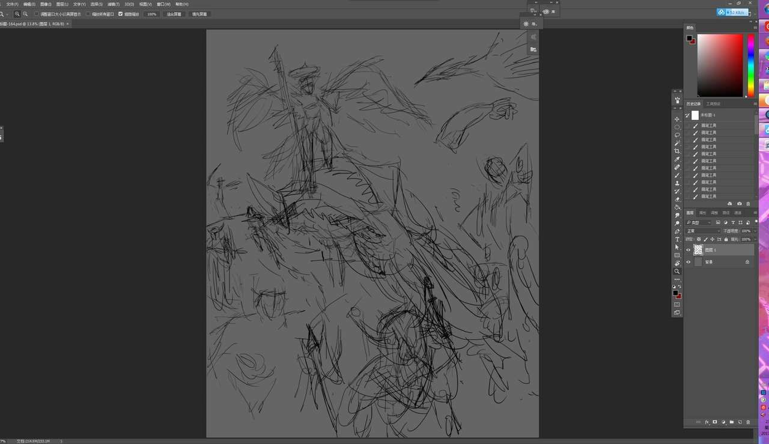Toggle zoom all windows checkbox
This screenshot has width=769, height=444.
[x=88, y=14]
